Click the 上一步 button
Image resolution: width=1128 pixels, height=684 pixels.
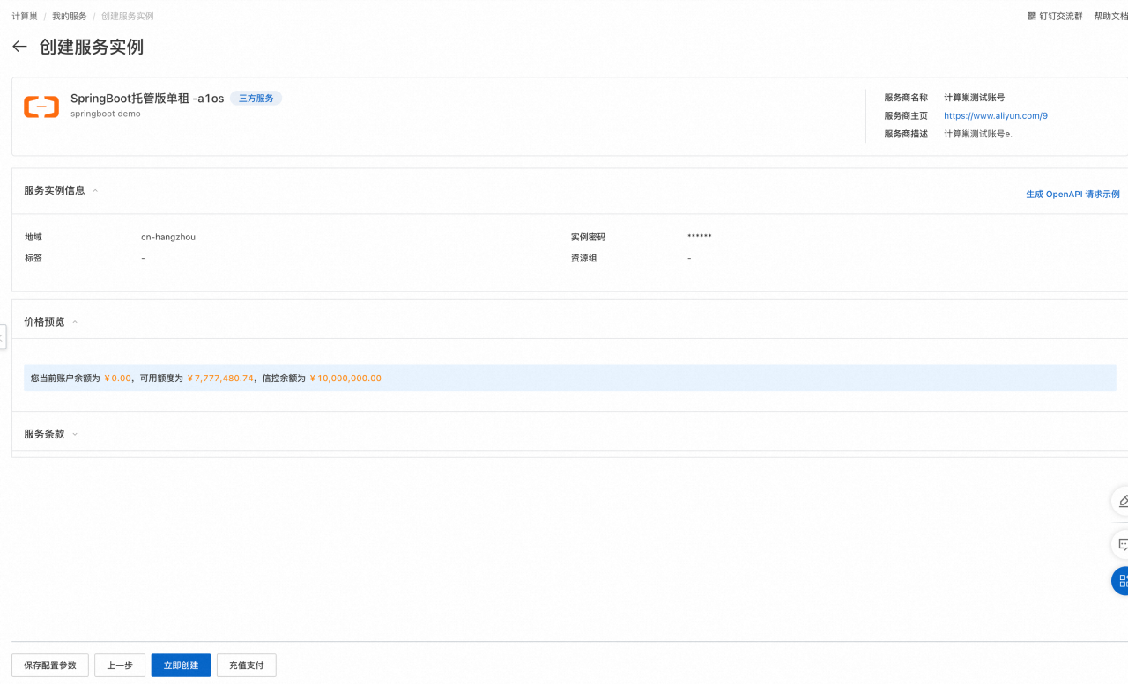pos(120,666)
